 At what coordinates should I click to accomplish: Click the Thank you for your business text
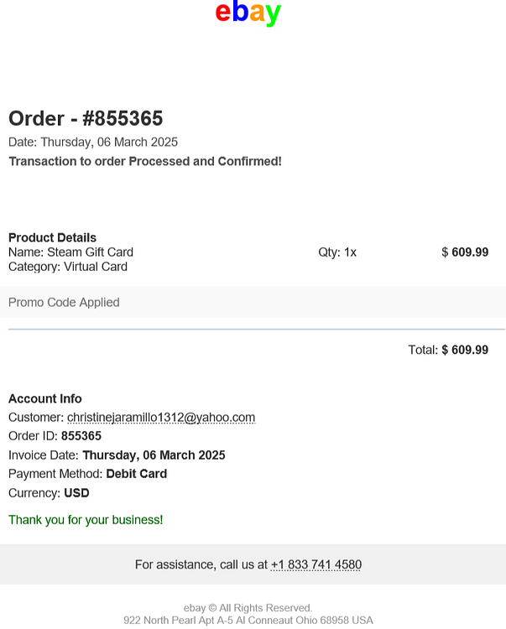coord(86,520)
